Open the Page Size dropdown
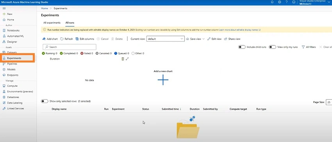The width and height of the screenshot is (332, 142). 329,102
